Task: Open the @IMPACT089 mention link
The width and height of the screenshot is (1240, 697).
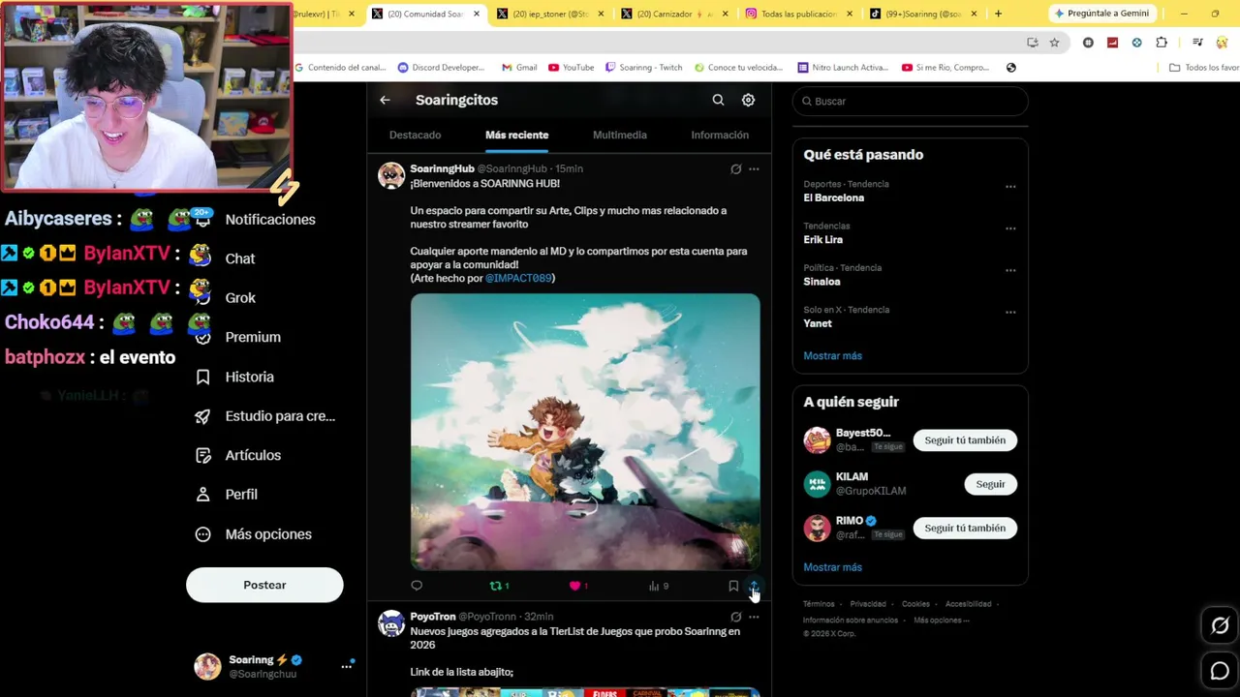Action: click(x=518, y=278)
